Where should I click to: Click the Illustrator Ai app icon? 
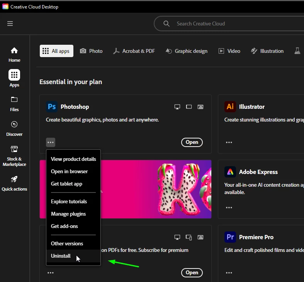230,107
